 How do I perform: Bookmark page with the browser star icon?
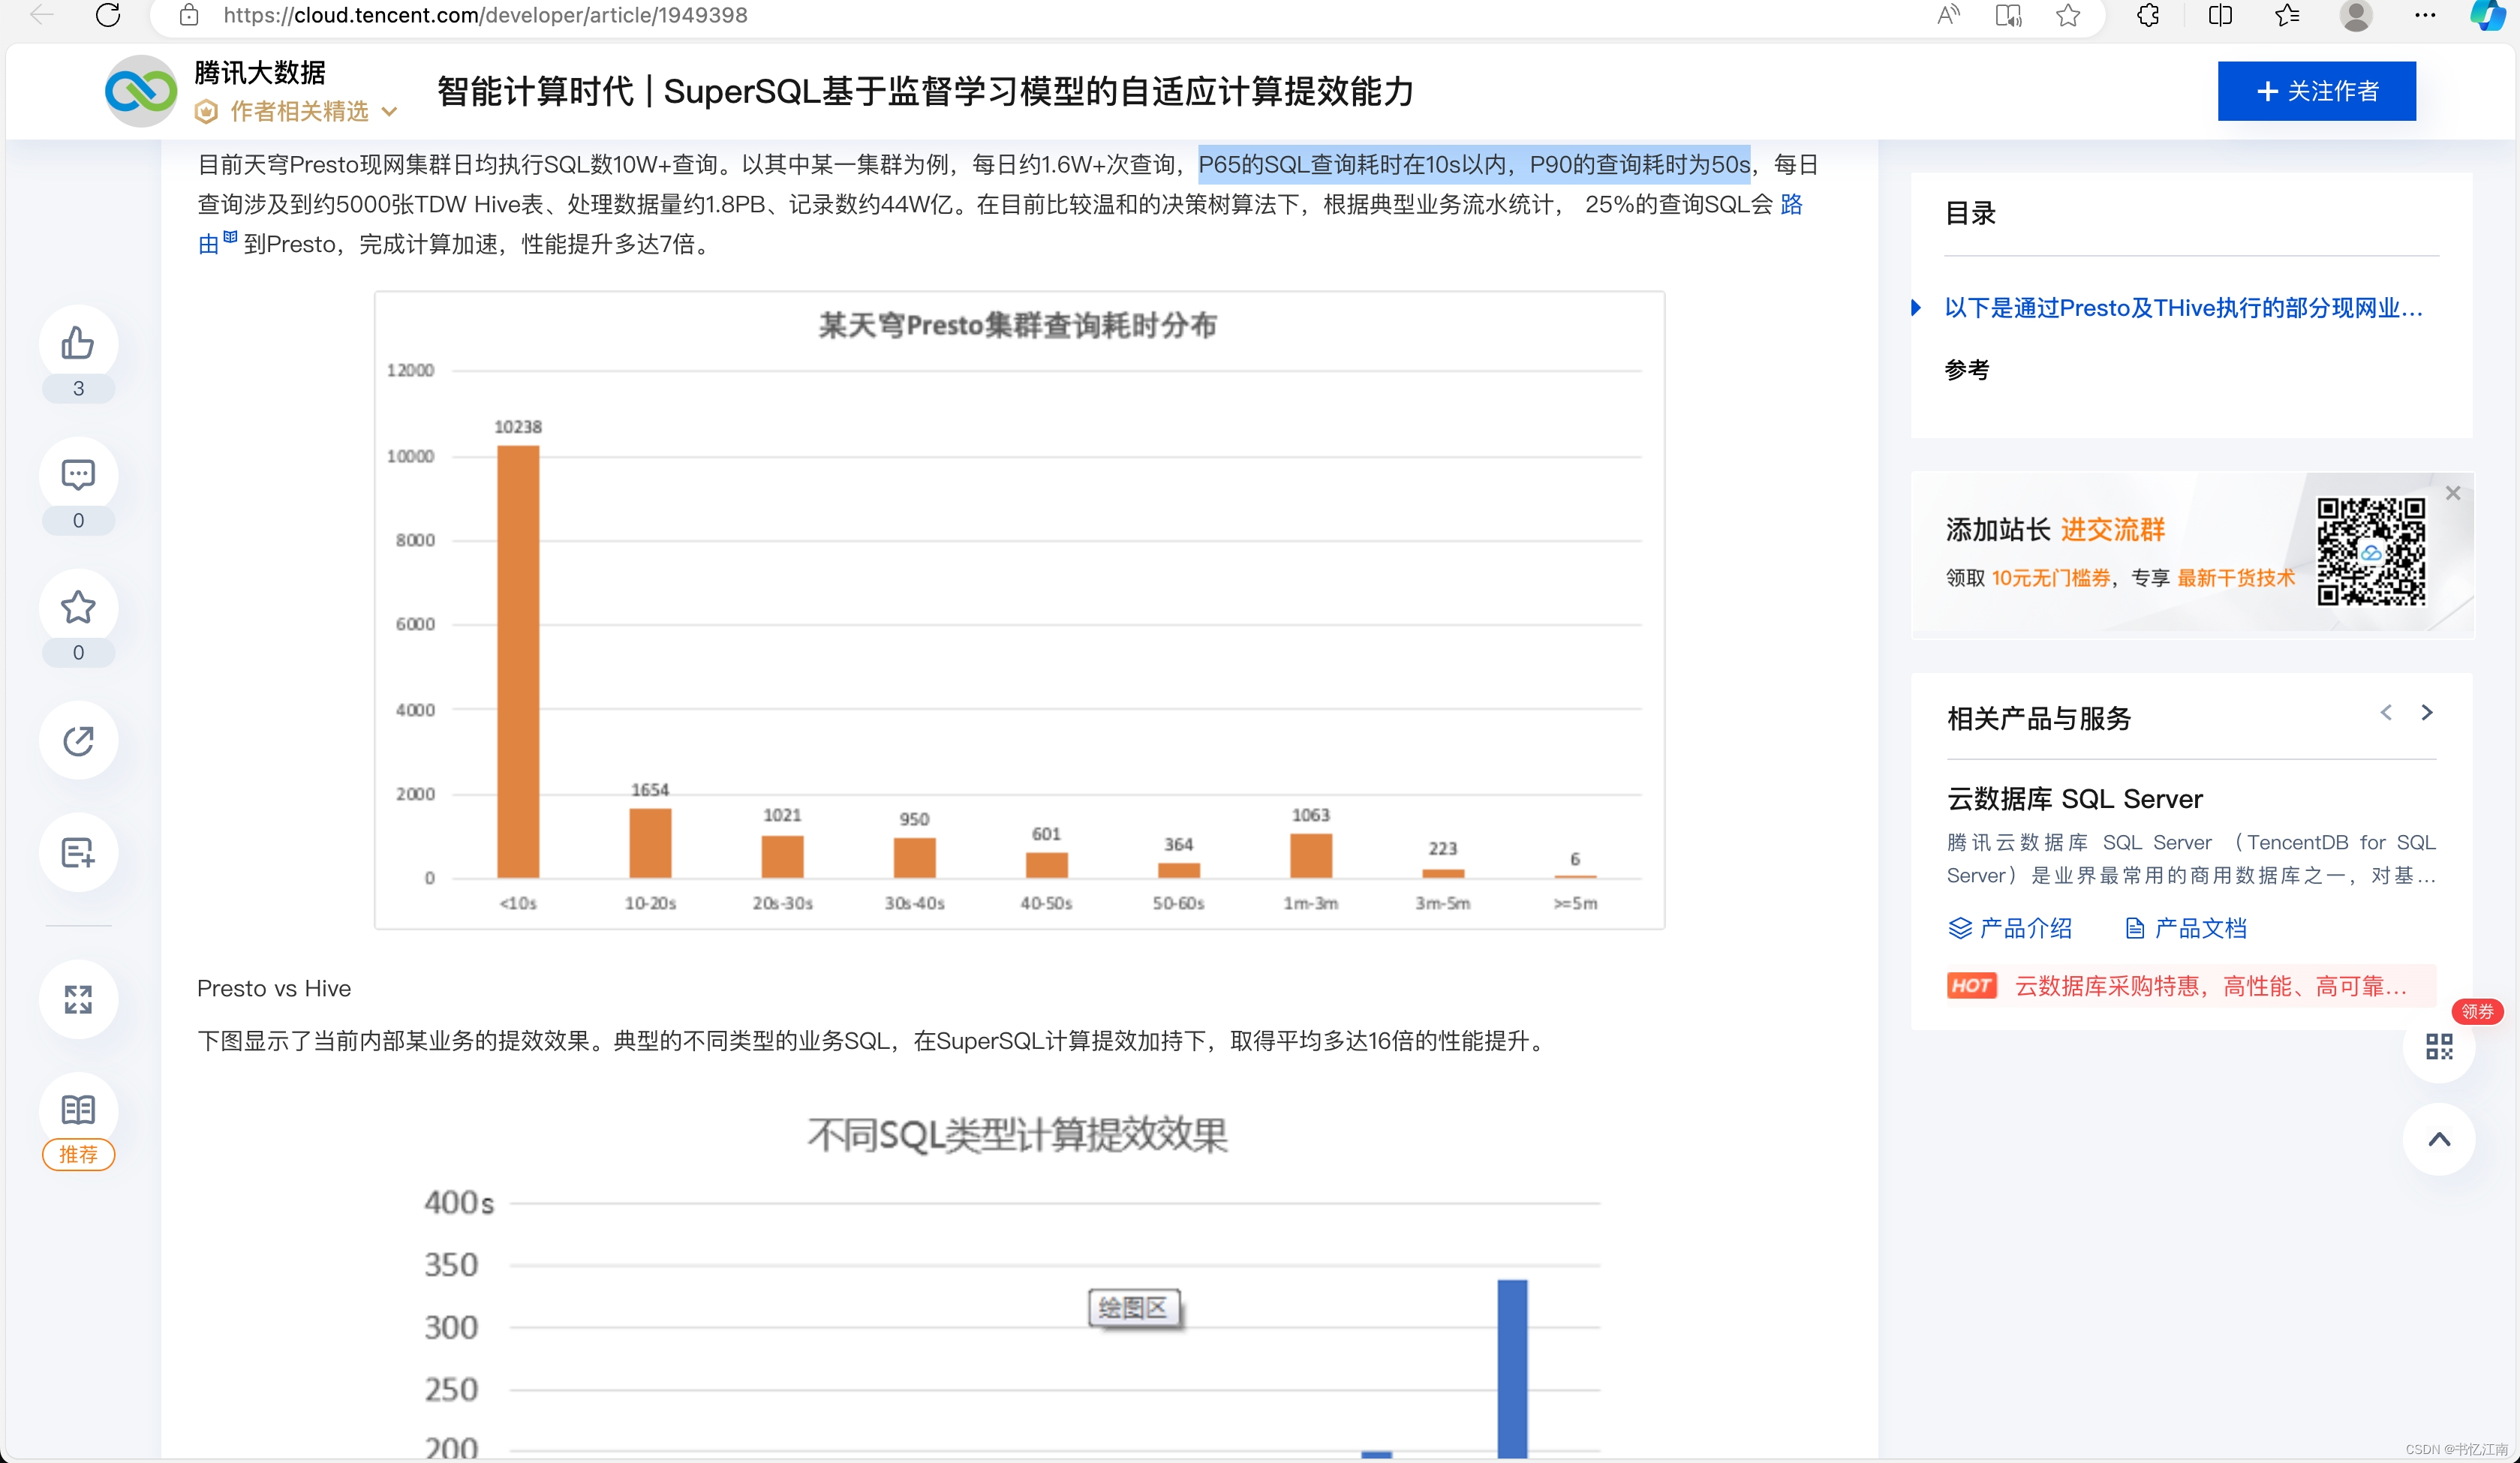2068,15
